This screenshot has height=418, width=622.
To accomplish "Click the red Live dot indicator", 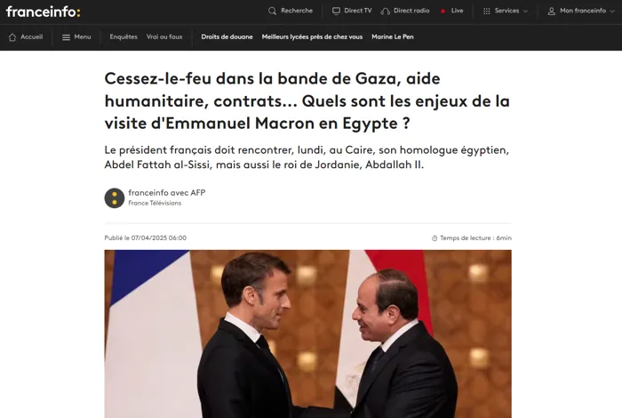I will [x=443, y=11].
